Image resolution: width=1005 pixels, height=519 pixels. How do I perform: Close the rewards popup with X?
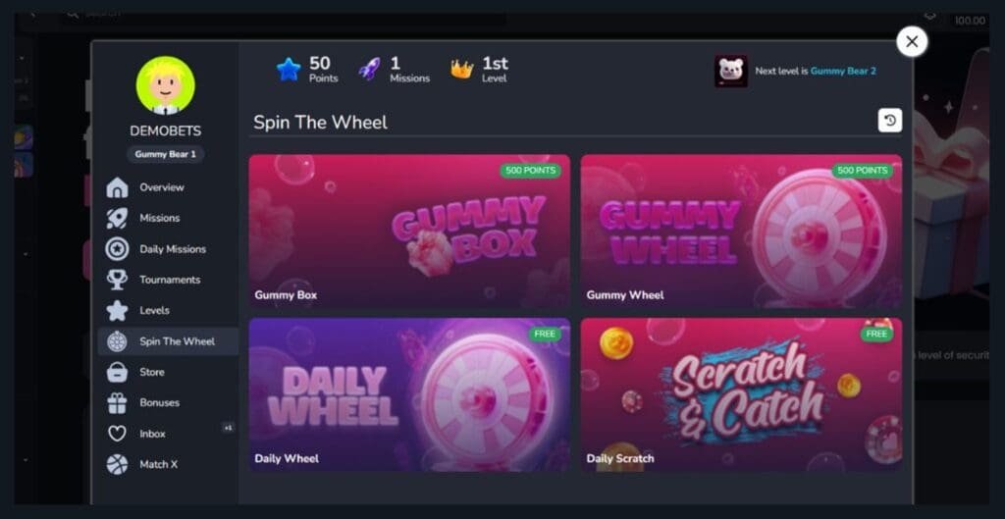click(912, 41)
